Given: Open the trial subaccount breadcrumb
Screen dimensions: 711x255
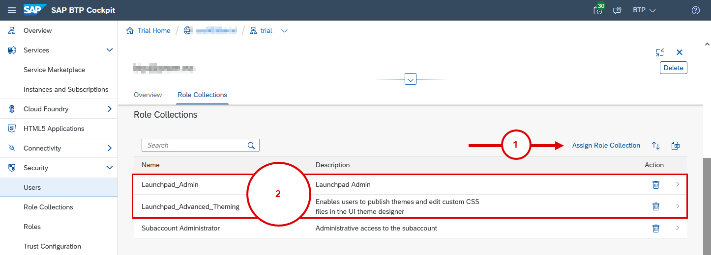Looking at the screenshot, I should 267,30.
